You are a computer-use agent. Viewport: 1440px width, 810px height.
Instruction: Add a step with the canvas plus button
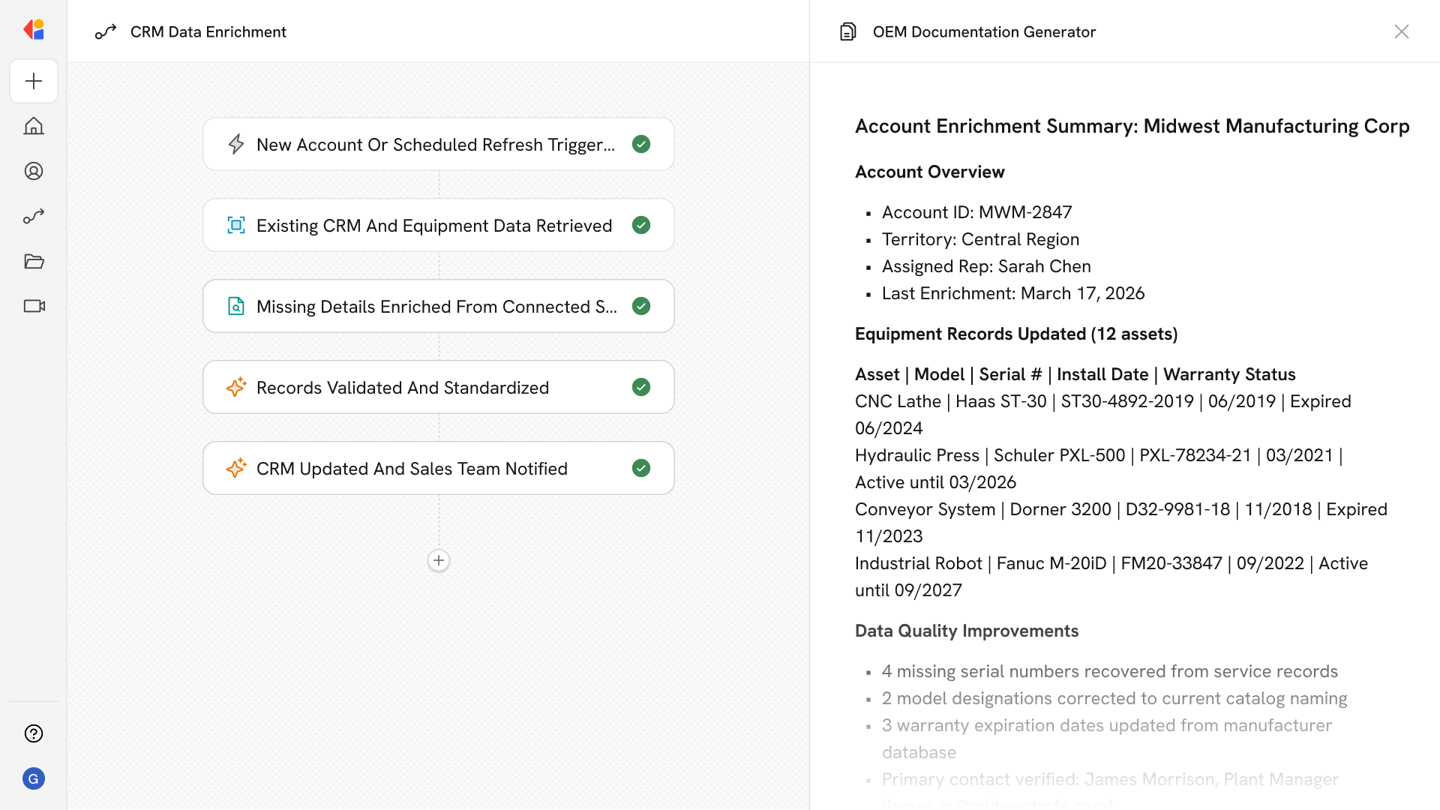point(439,560)
